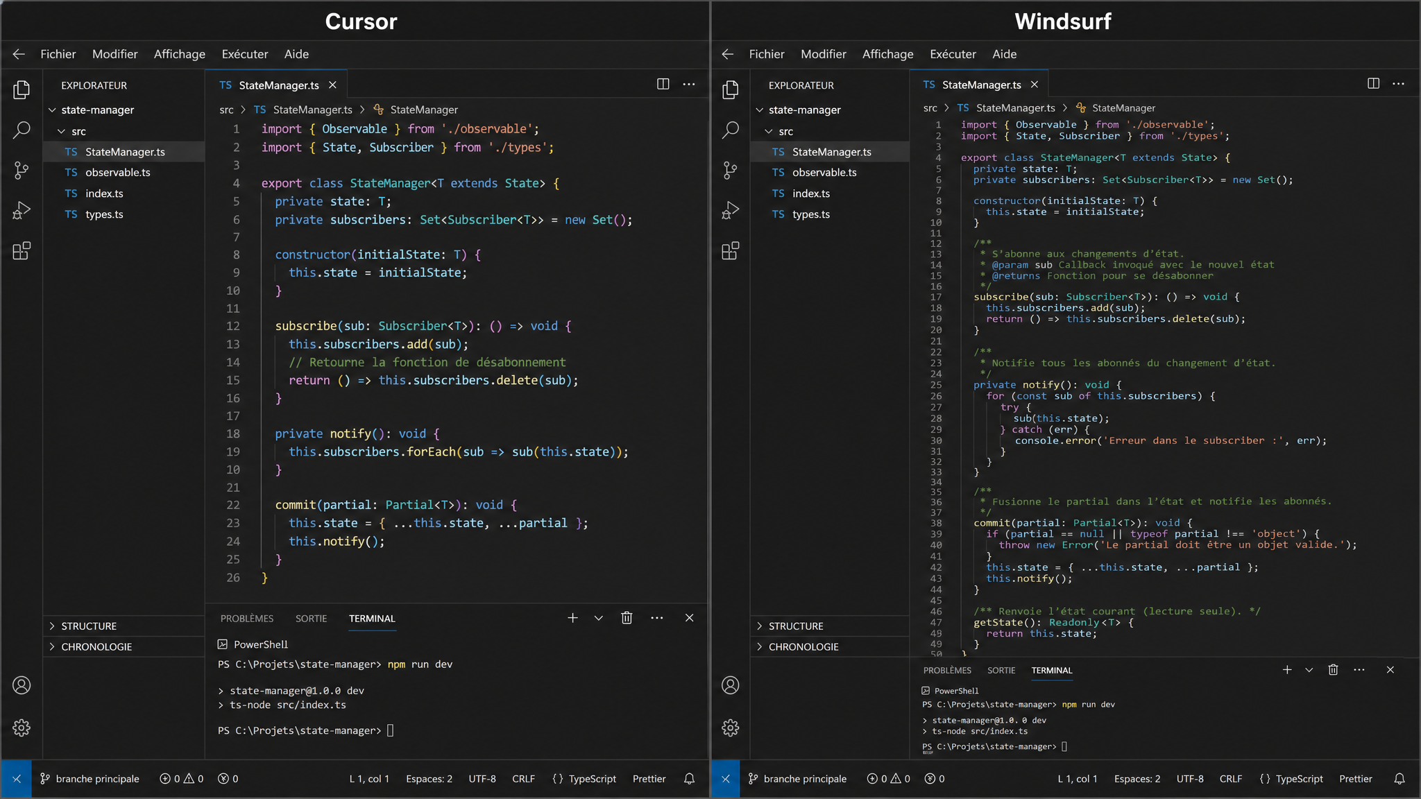Split the editor in Windsurf
This screenshot has height=799, width=1421.
pos(1373,83)
